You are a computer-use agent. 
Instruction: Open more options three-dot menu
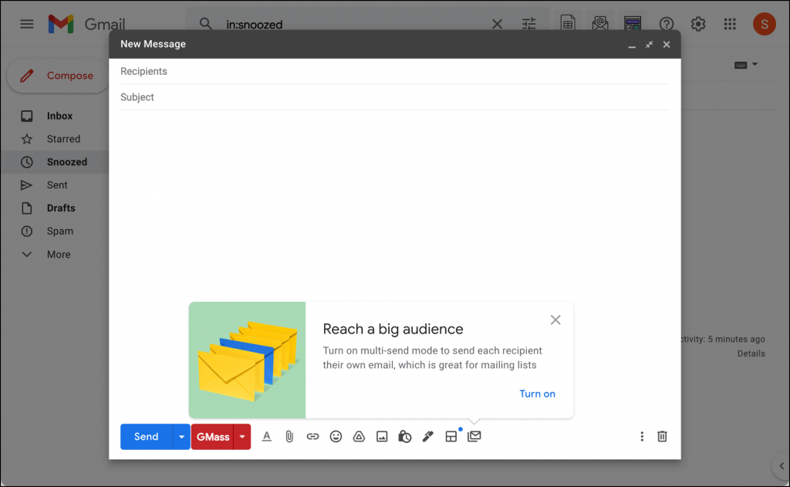click(641, 437)
